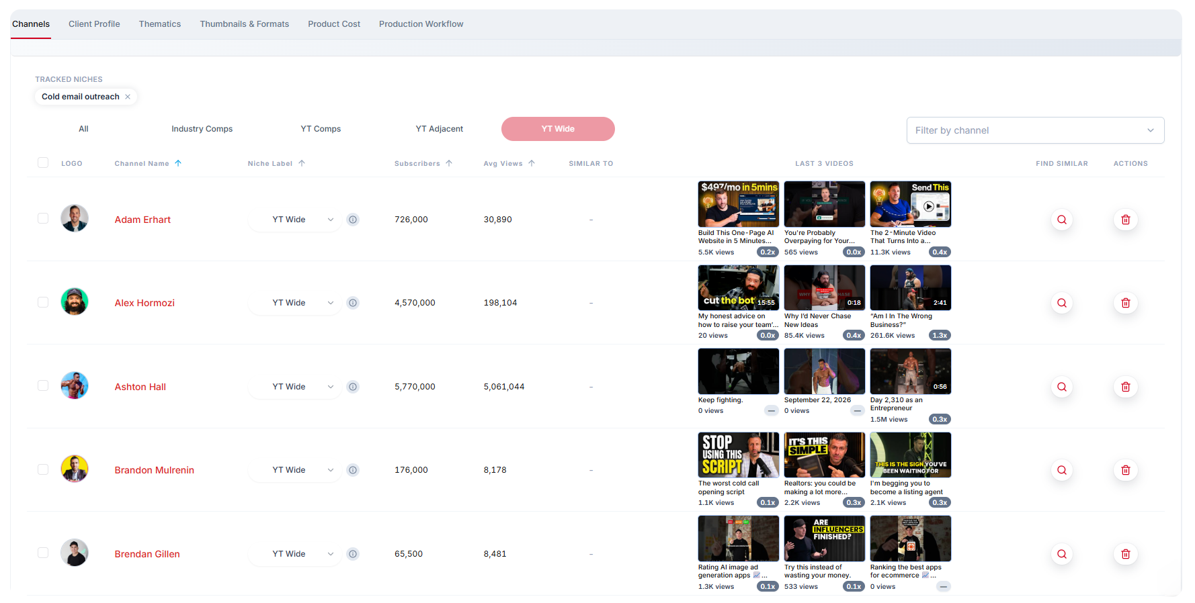Remove the Cold email outreach niche tag
The width and height of the screenshot is (1195, 603).
(128, 97)
